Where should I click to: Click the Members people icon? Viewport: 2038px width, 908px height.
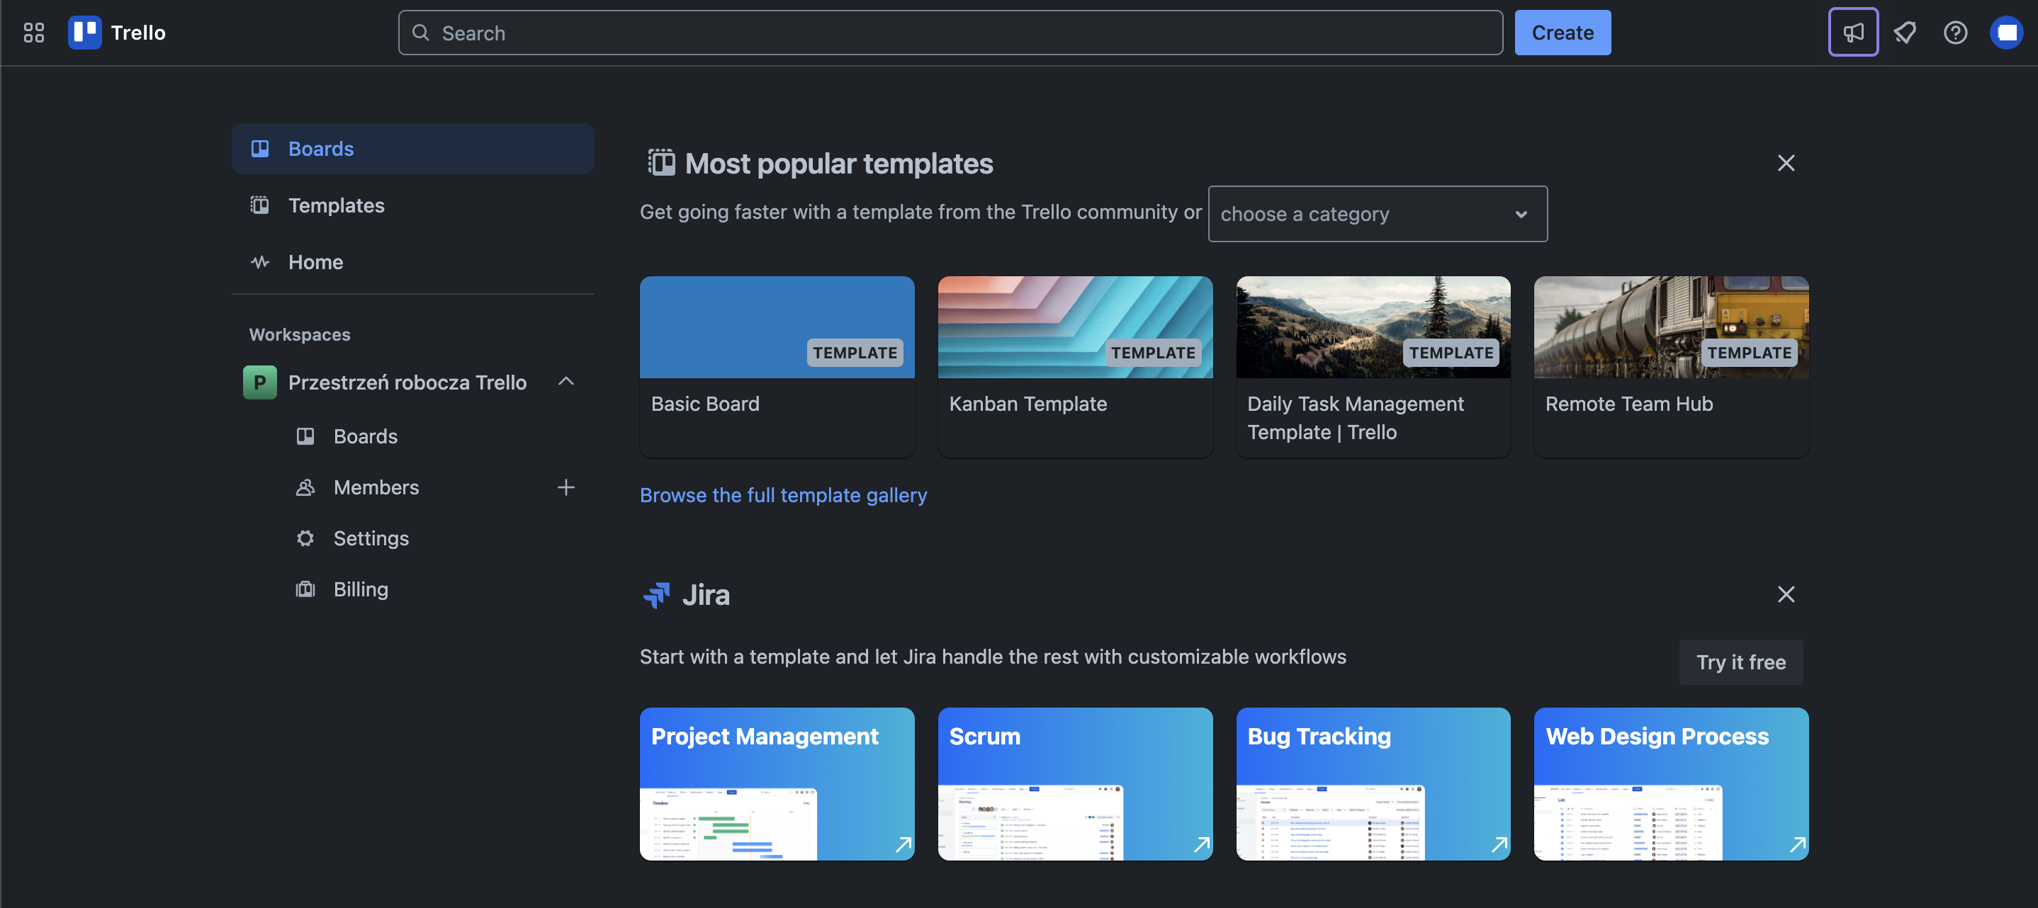coord(305,487)
